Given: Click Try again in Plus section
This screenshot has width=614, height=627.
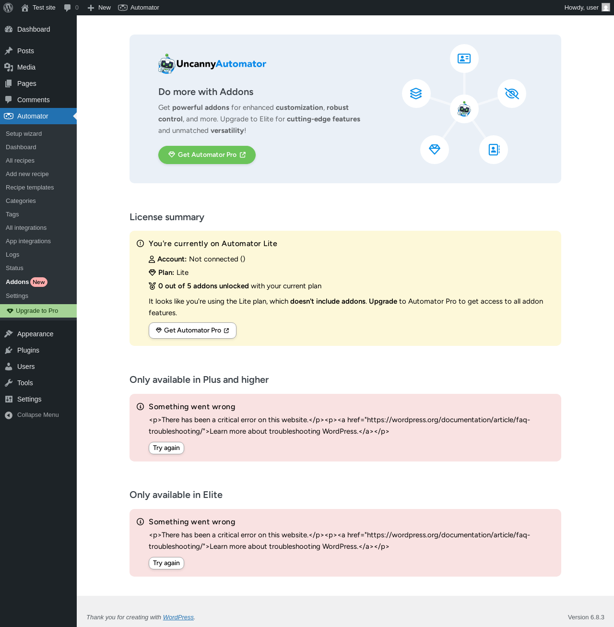Looking at the screenshot, I should (166, 448).
